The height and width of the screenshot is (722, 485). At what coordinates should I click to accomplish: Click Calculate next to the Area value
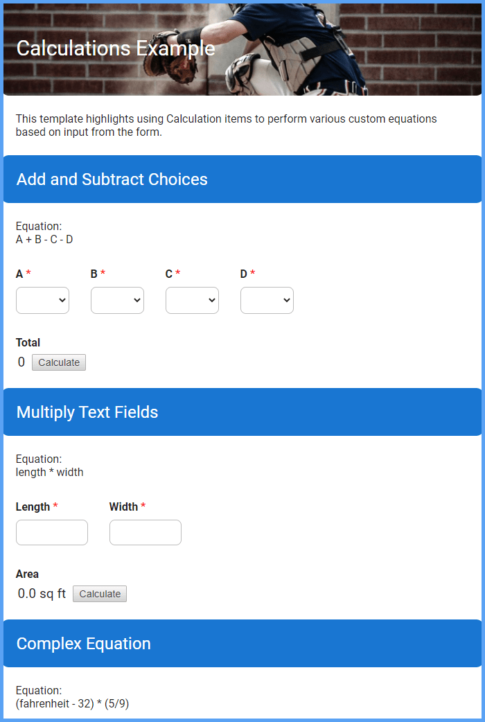tap(99, 593)
